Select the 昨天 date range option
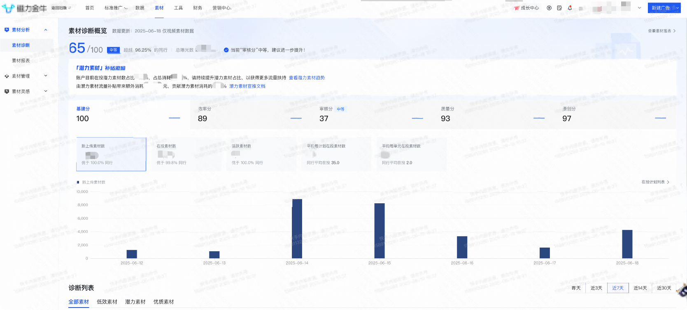The image size is (687, 310). coord(576,288)
